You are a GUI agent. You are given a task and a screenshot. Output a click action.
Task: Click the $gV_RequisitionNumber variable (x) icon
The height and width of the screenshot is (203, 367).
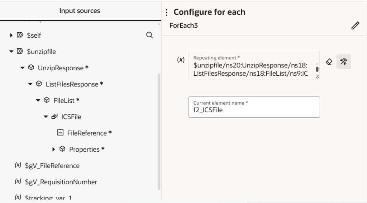click(18, 181)
